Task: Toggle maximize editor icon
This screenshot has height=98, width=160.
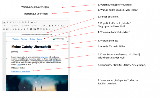Action: pyautogui.click(x=11, y=22)
